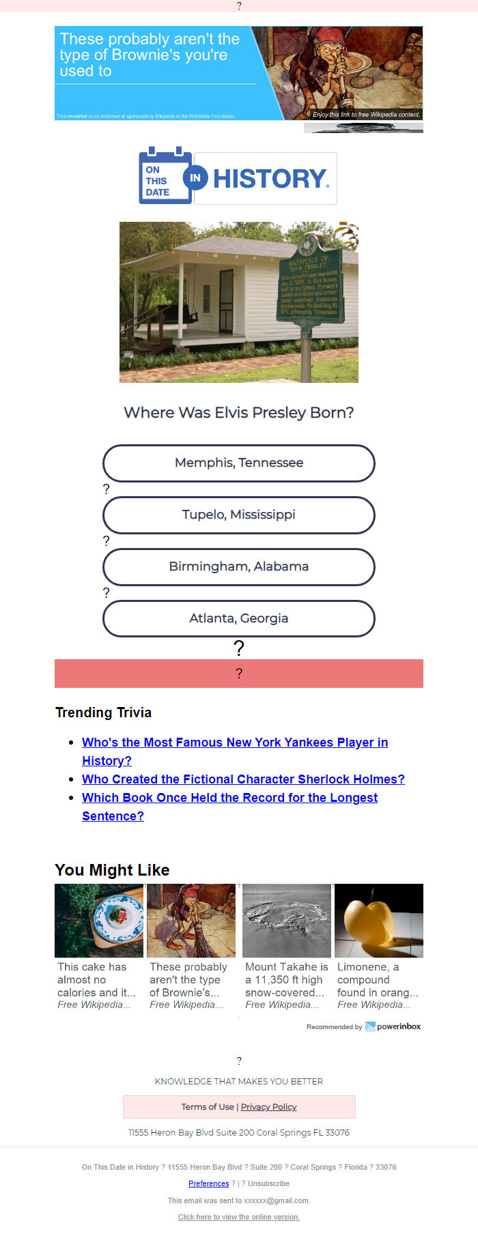
Task: Open the New York Yankees trivia link
Action: [235, 751]
